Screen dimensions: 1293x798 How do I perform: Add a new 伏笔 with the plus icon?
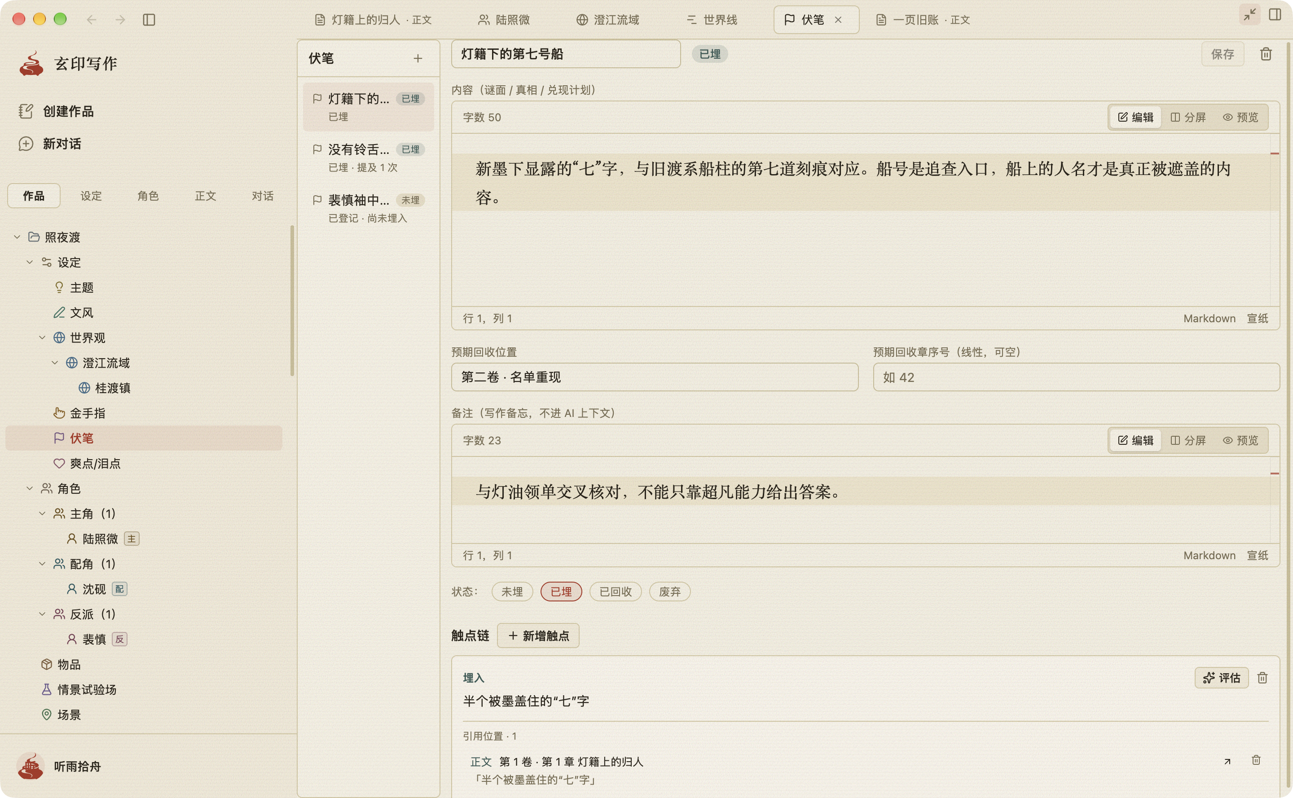pos(418,58)
